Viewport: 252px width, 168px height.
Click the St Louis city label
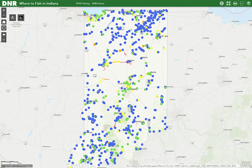pos(6,134)
